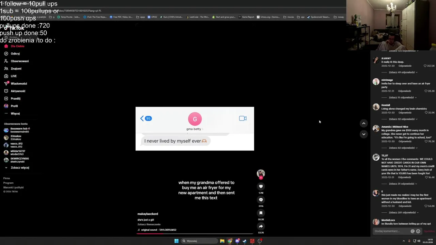Bookmark the video with the save icon

pyautogui.click(x=261, y=213)
